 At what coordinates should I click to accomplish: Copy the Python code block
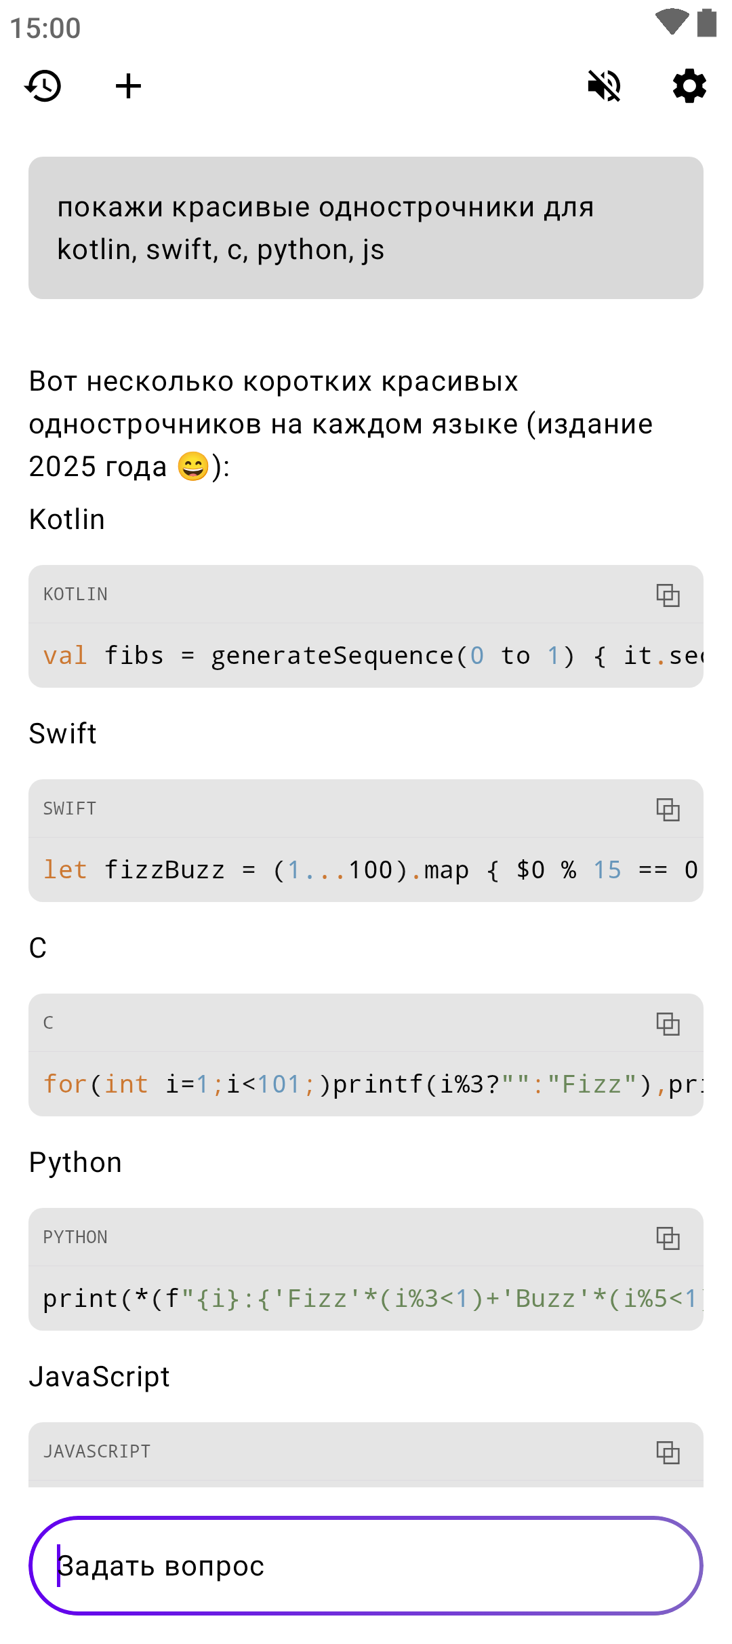668,1238
